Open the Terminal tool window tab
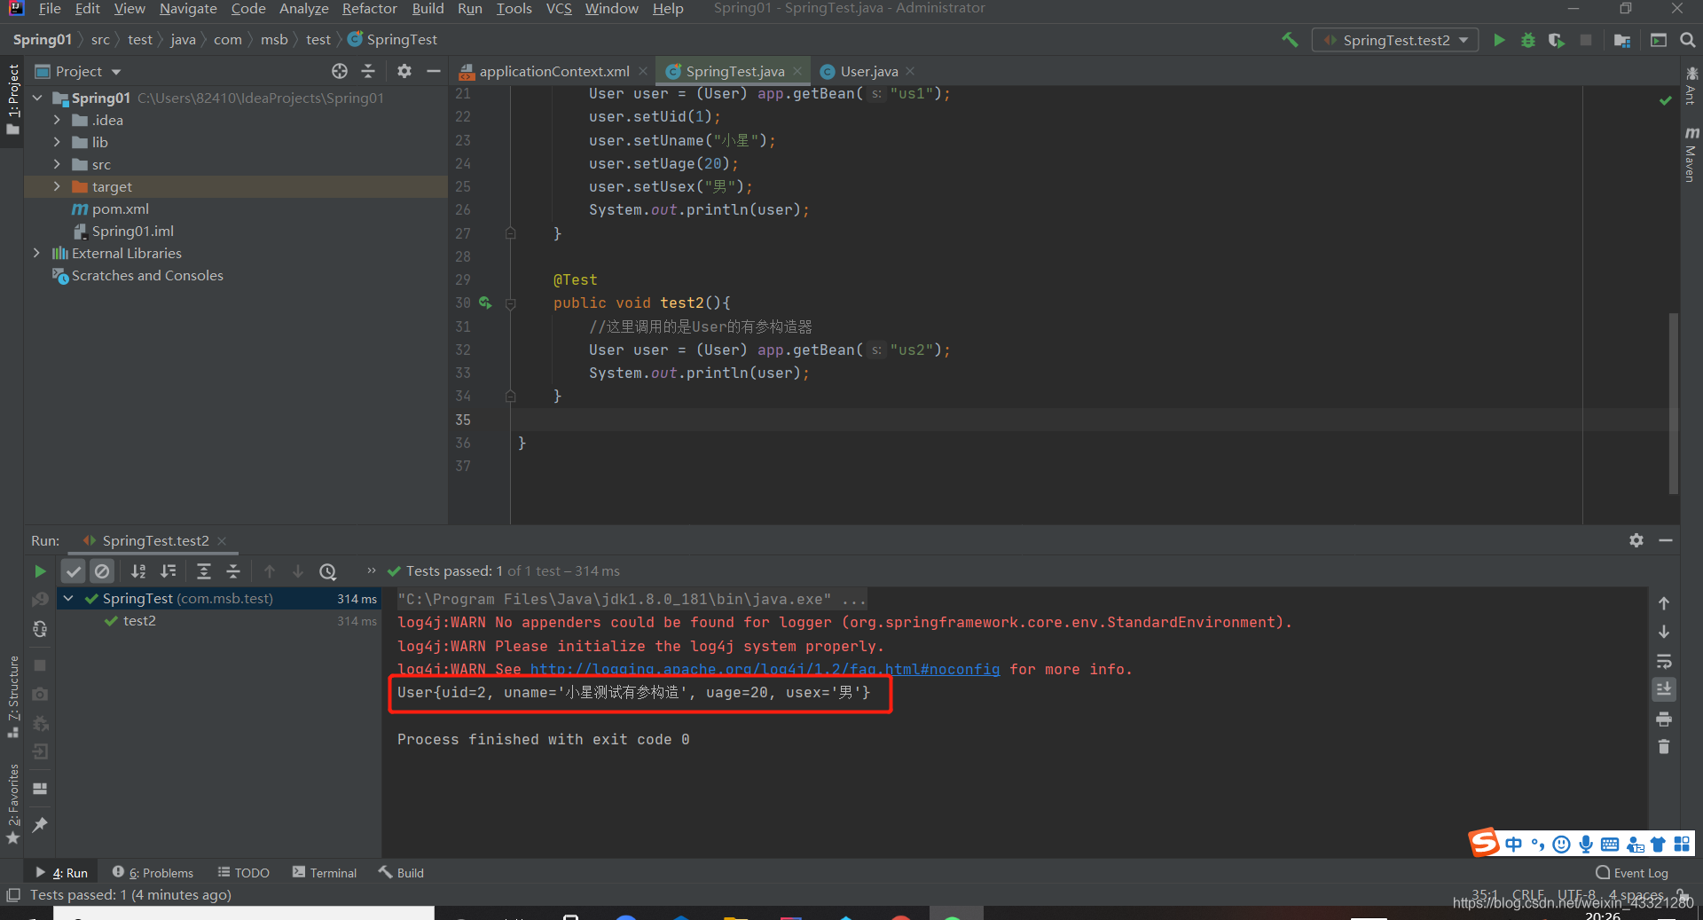This screenshot has width=1703, height=920. pos(325,873)
